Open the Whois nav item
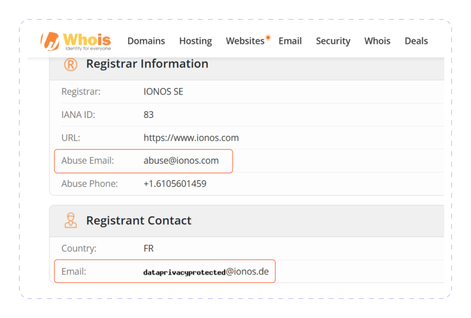The height and width of the screenshot is (318, 471). point(377,41)
